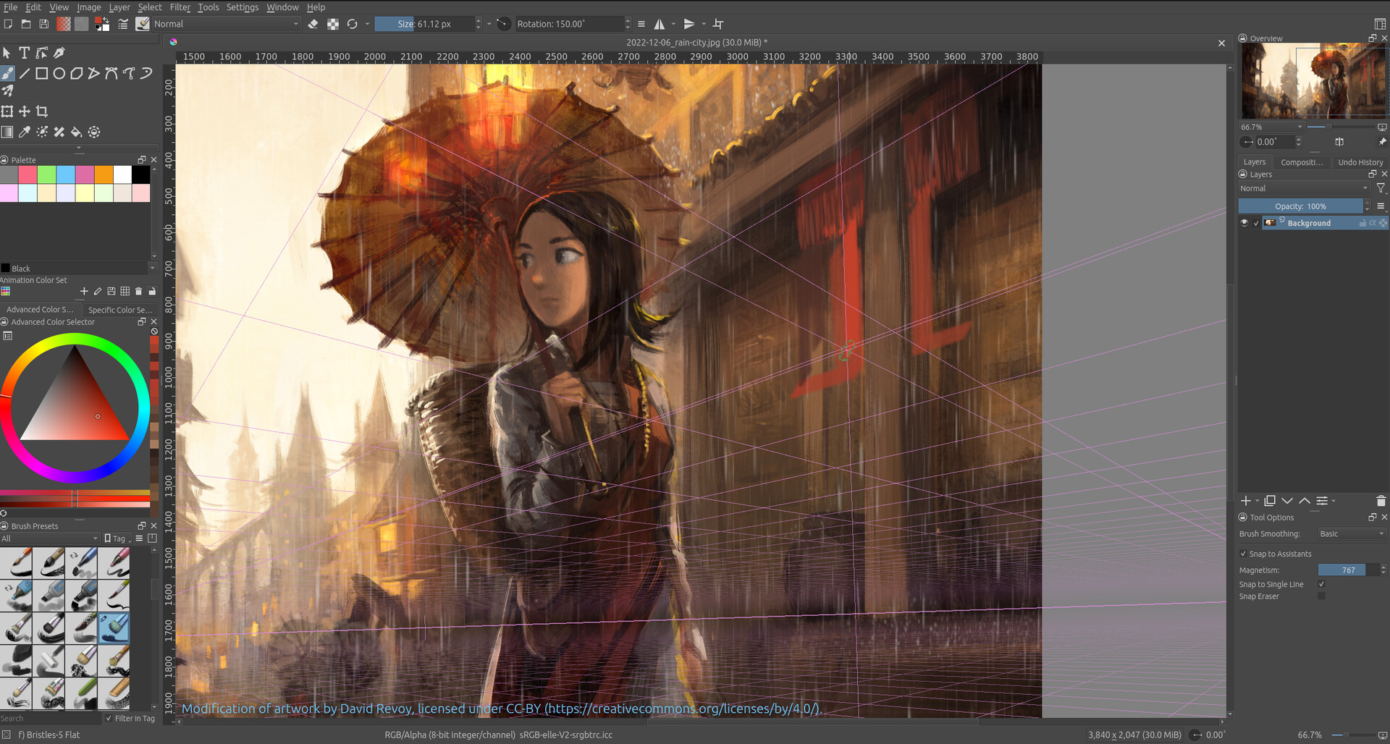The height and width of the screenshot is (744, 1390).
Task: Select the Gradient tool
Action: coord(7,132)
